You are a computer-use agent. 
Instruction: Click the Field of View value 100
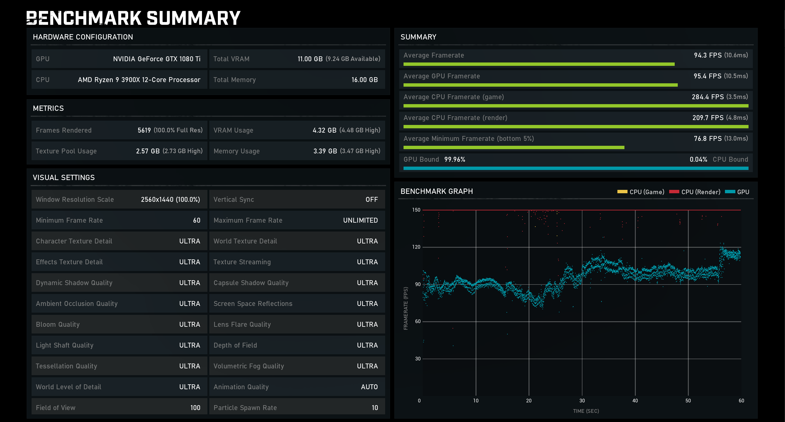click(195, 408)
